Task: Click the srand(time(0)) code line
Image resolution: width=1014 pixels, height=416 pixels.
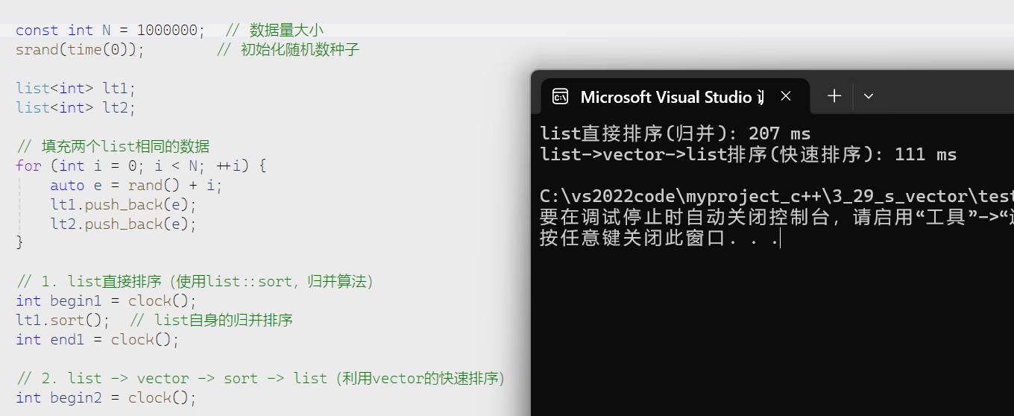Action: coord(80,50)
